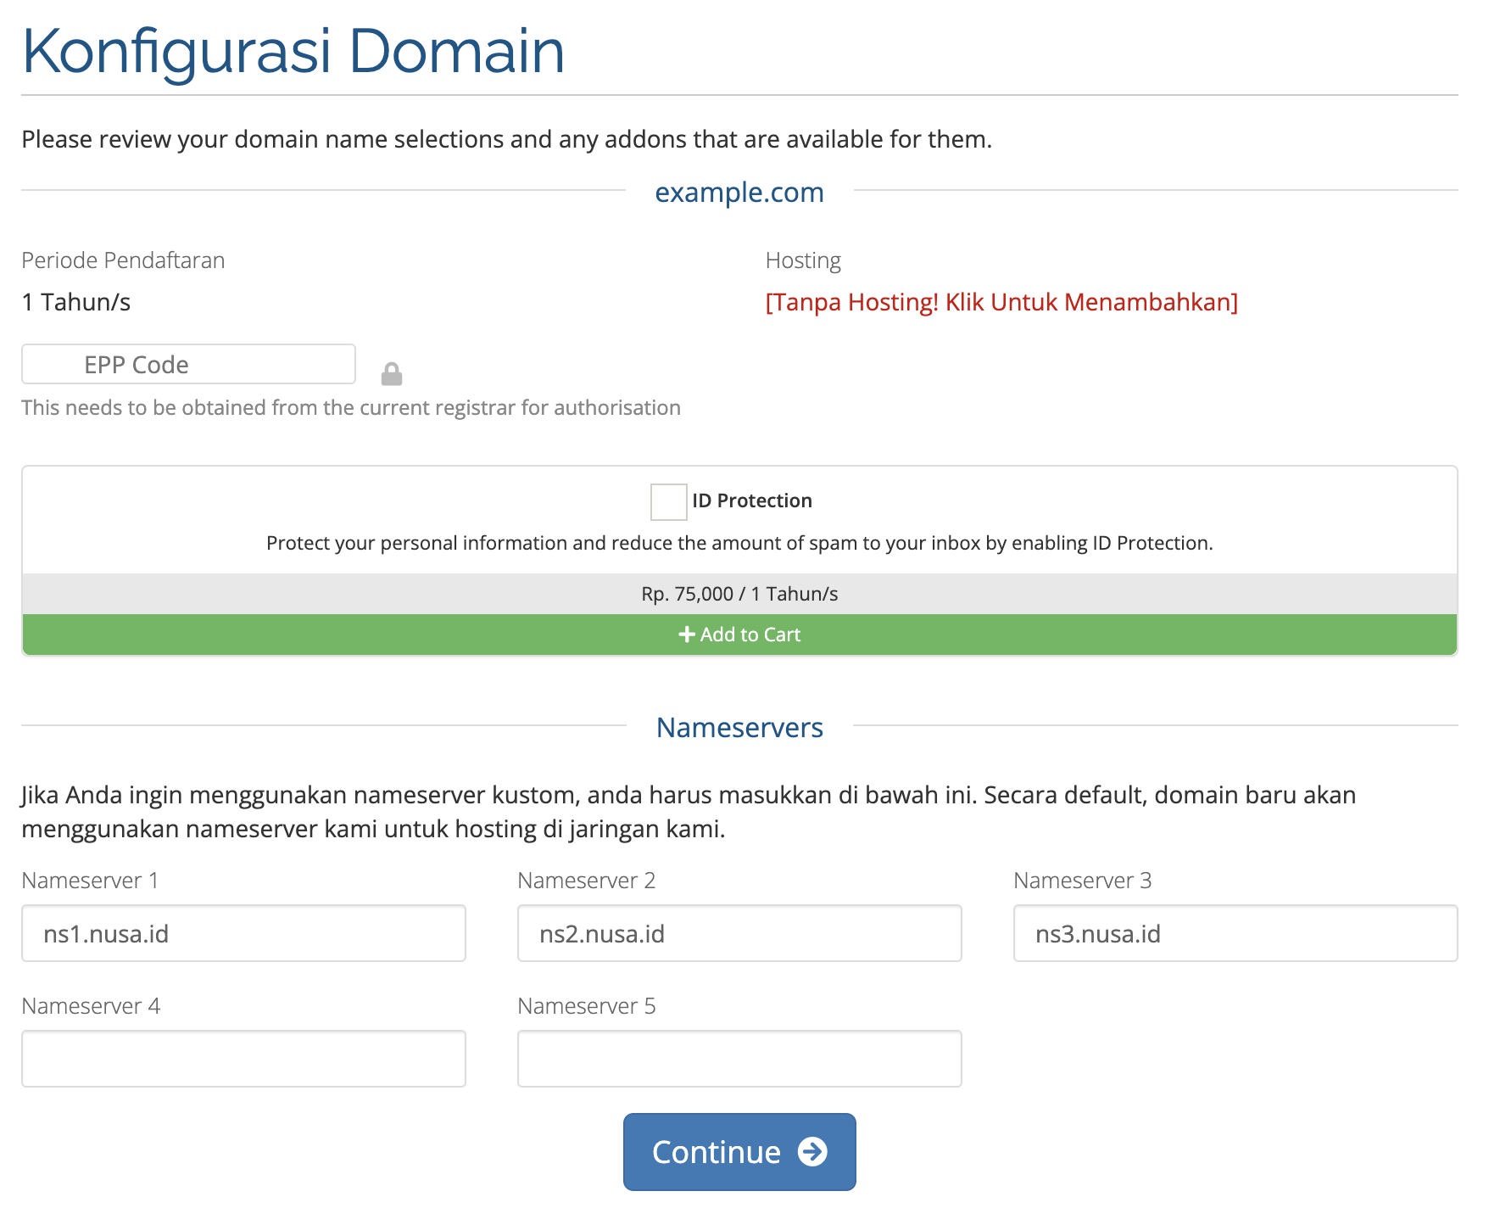This screenshot has width=1489, height=1208.
Task: Click the example.com domain heading
Action: [x=739, y=193]
